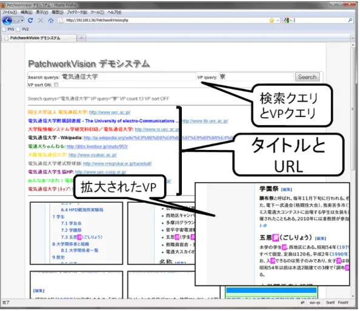The height and width of the screenshot is (311, 360).
Task: Open link http://www.osakac.ac.jp/
Action: [93, 155]
